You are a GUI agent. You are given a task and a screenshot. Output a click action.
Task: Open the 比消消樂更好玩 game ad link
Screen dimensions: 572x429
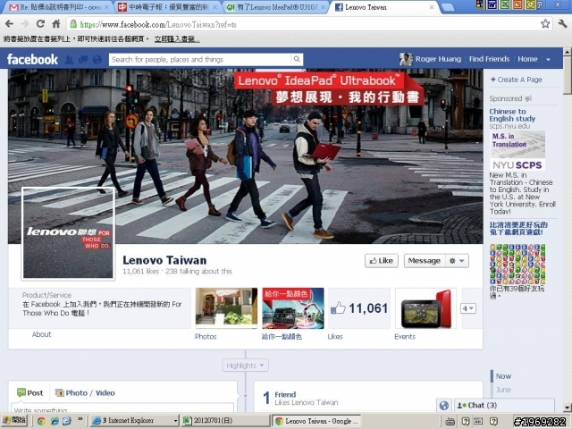518,229
